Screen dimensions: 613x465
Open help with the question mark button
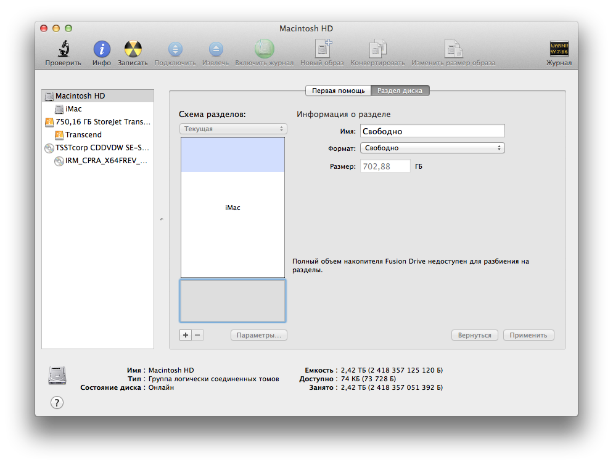[x=57, y=403]
